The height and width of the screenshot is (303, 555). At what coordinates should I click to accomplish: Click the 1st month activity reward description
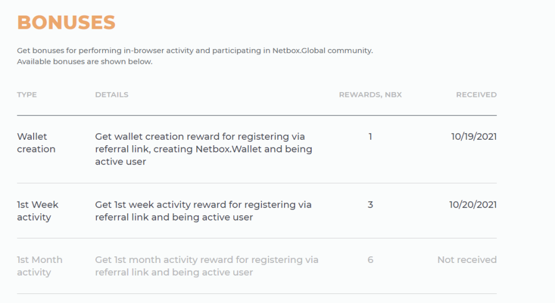coord(207,266)
